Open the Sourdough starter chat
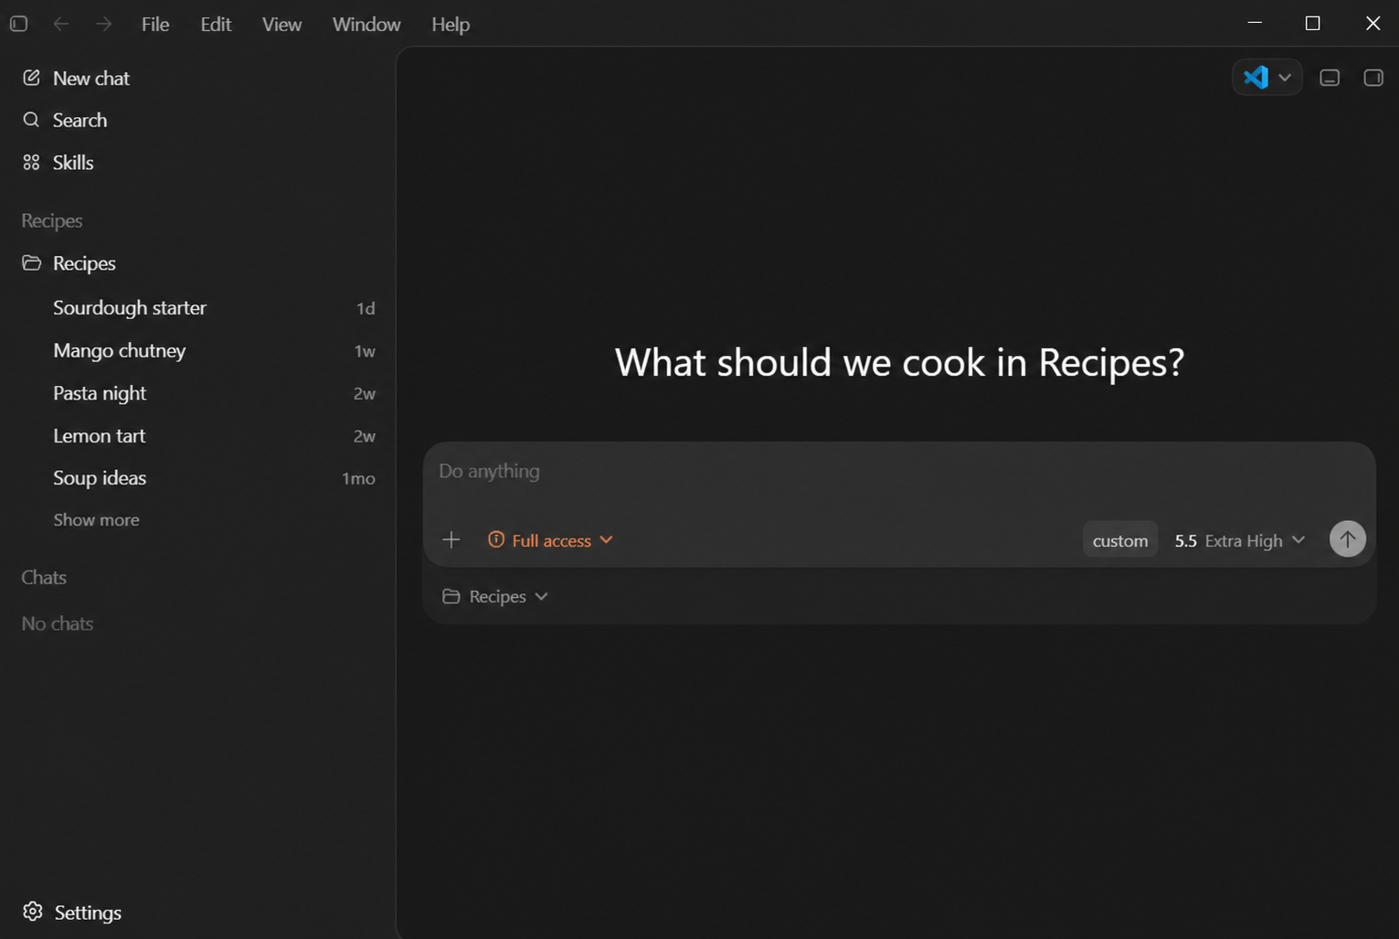Screen dimensions: 1399x939 (198, 308)
